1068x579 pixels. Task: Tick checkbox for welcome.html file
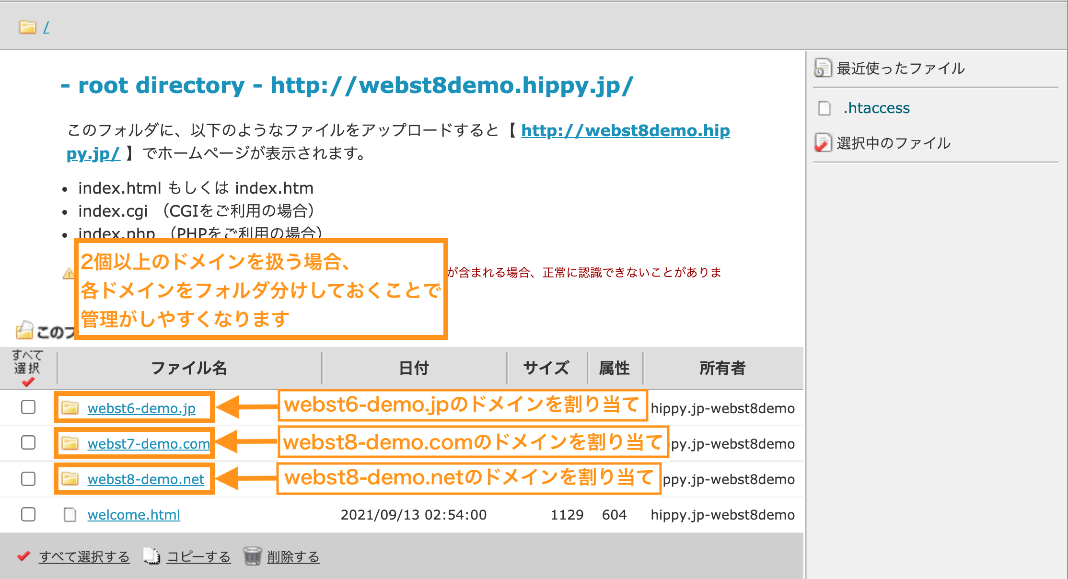click(x=28, y=514)
